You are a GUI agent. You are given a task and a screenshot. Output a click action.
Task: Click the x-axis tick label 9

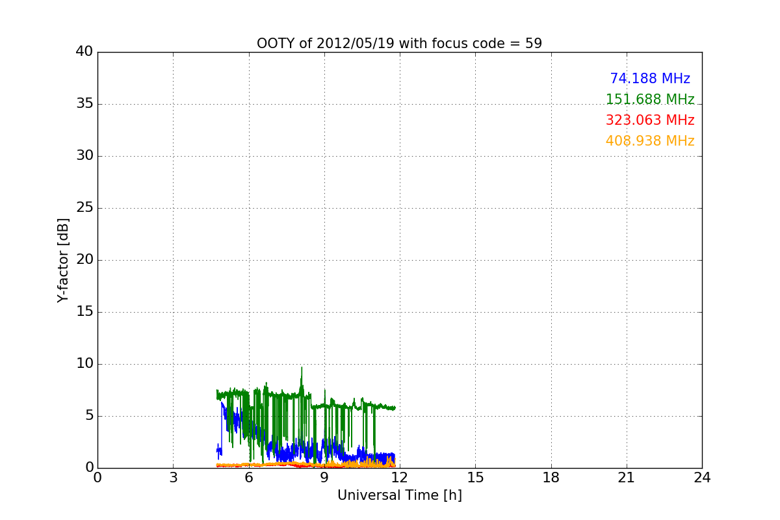click(x=324, y=477)
